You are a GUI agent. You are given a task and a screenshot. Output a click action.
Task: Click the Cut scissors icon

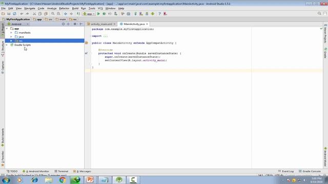click(34, 14)
